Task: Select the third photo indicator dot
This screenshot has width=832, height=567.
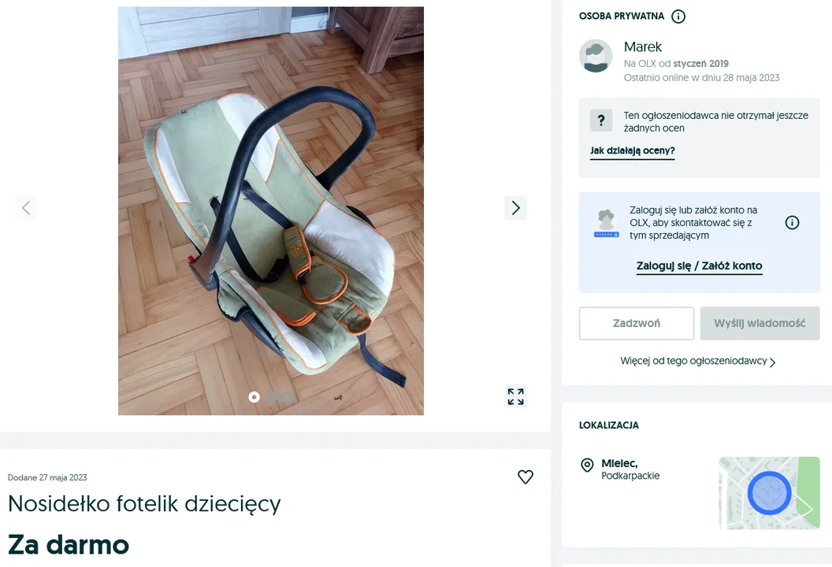Action: tap(288, 397)
